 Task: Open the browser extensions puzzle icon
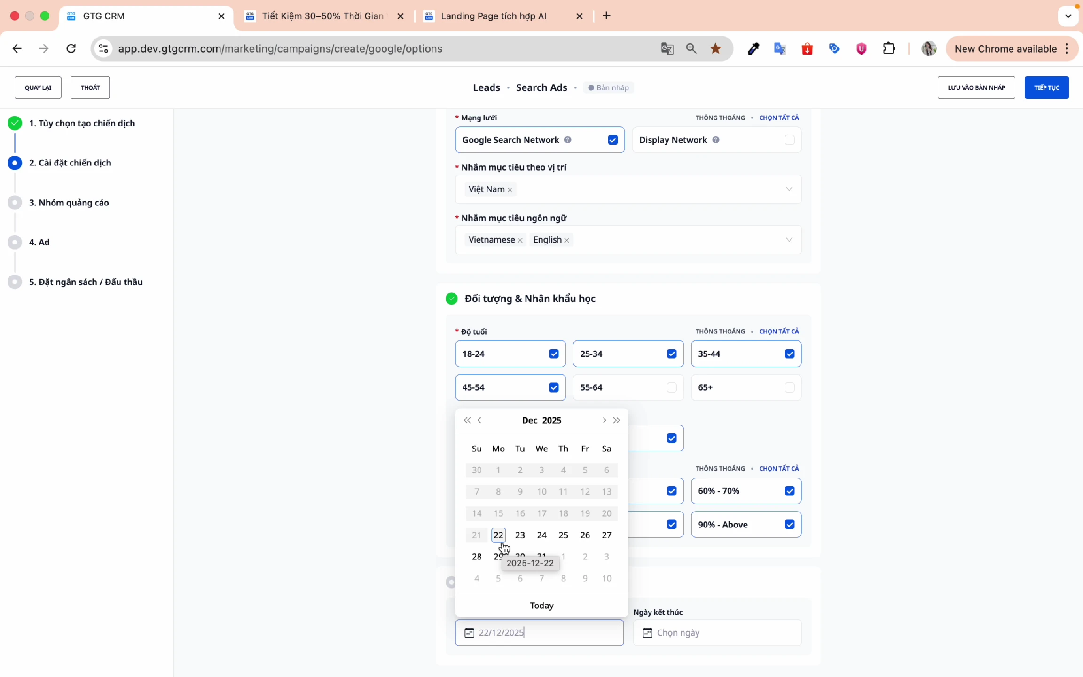pos(888,48)
